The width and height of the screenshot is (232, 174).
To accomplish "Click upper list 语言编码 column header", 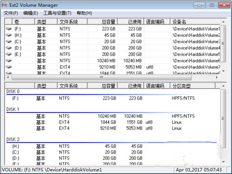I will click(157, 22).
